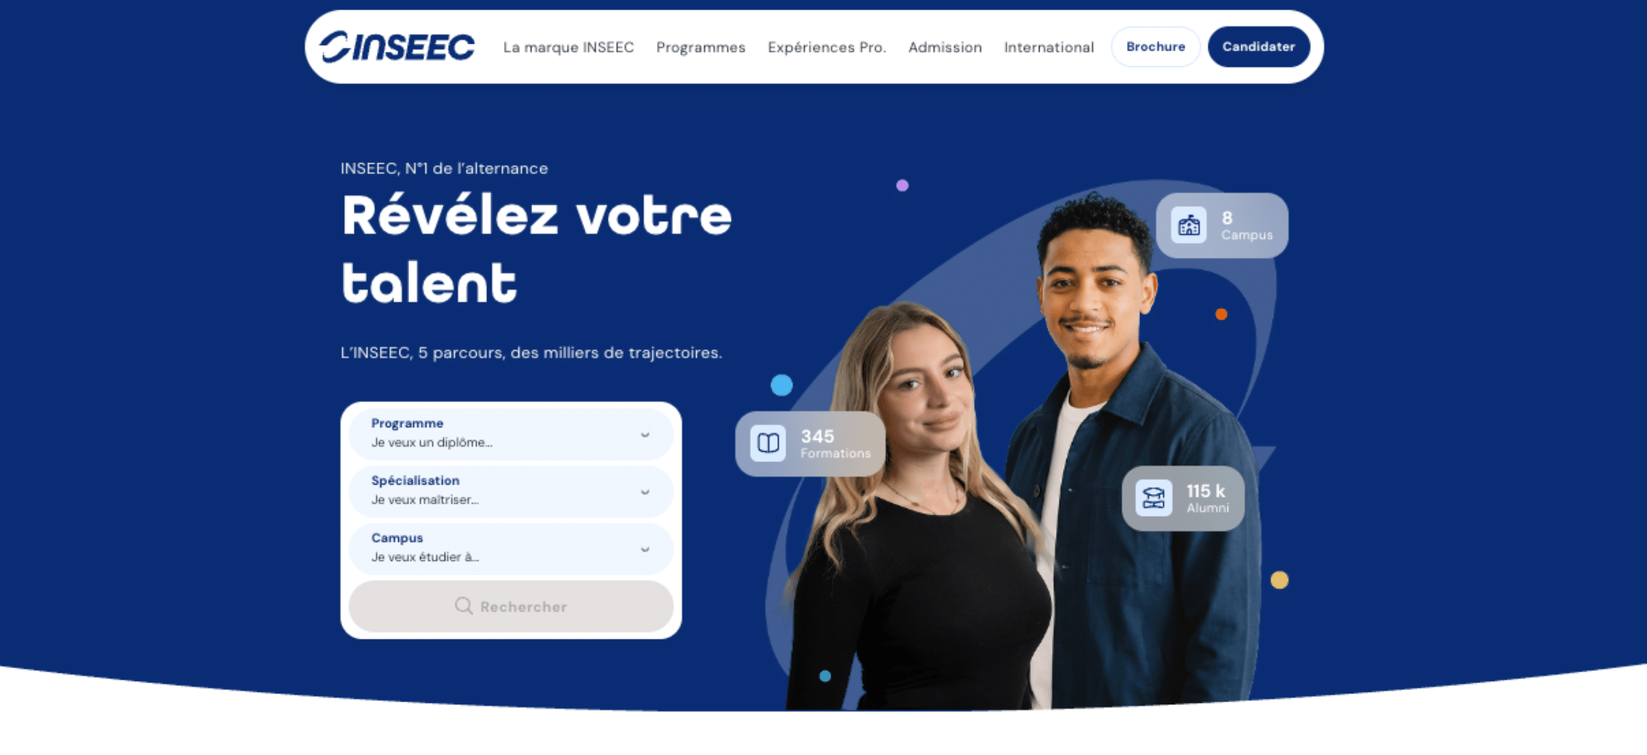Go to the Admission menu item
1647x755 pixels.
[x=945, y=47]
